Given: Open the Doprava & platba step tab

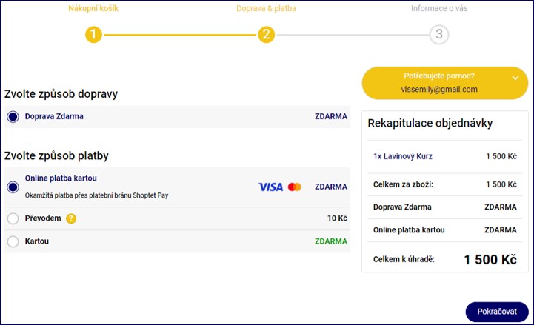Looking at the screenshot, I should coord(266,9).
